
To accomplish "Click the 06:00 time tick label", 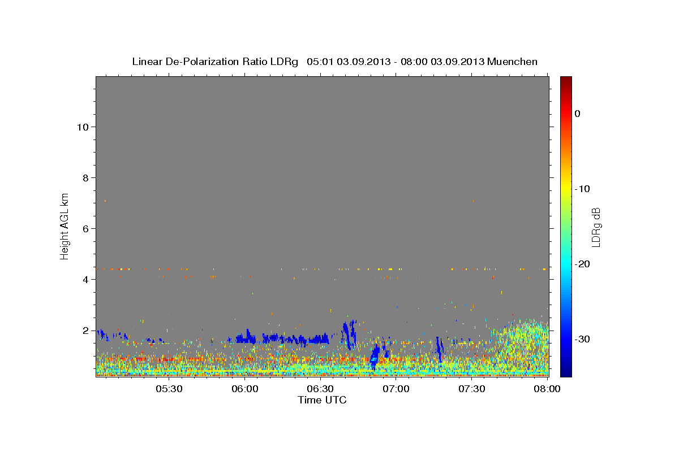I will click(245, 389).
